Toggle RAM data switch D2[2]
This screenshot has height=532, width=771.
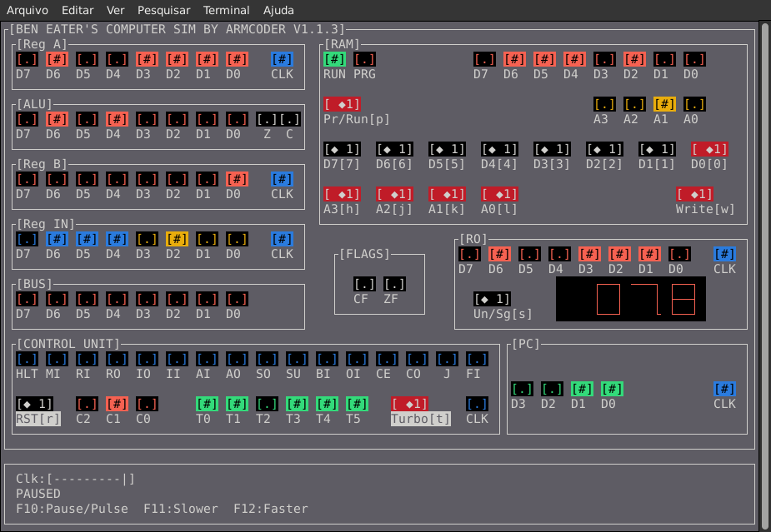point(605,149)
